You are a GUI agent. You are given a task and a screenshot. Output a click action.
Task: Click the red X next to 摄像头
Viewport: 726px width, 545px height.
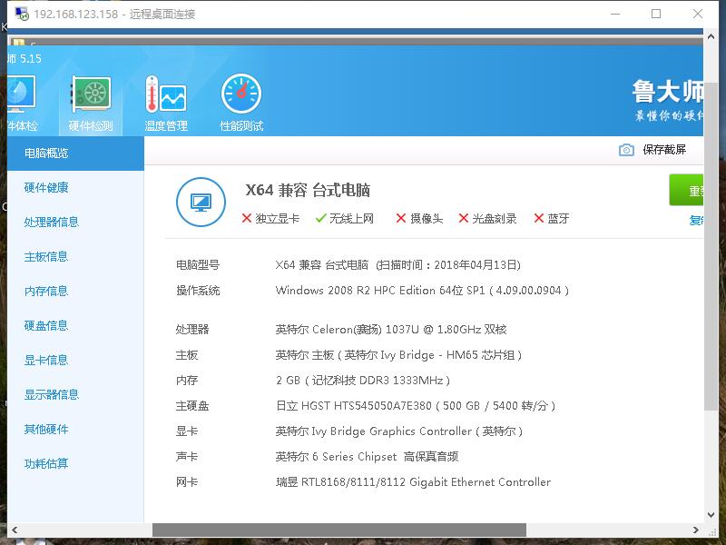[401, 218]
